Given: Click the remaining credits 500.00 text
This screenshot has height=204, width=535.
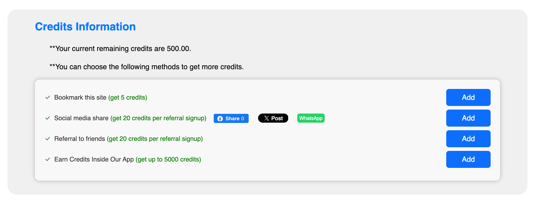Looking at the screenshot, I should (x=178, y=49).
